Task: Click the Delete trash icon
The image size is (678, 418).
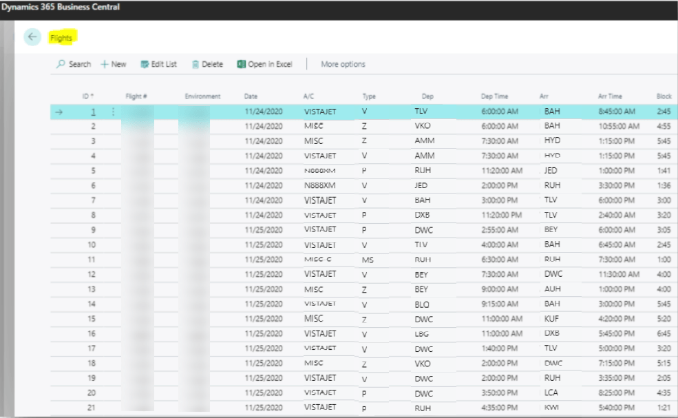Action: pos(195,64)
